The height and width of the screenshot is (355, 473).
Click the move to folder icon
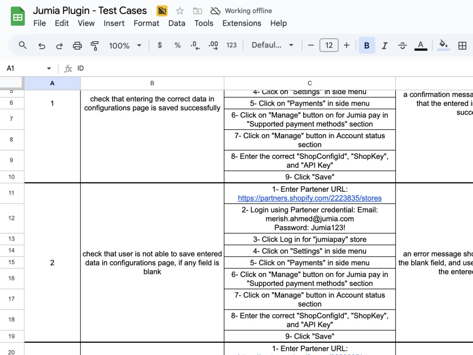pyautogui.click(x=197, y=11)
